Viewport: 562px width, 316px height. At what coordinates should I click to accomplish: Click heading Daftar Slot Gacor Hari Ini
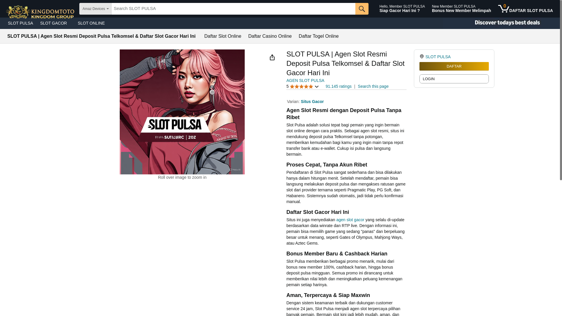318,212
